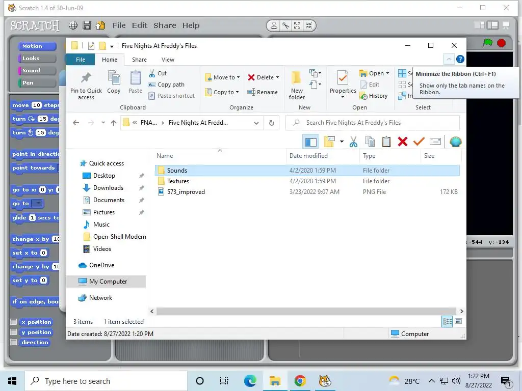The image size is (522, 391).
Task: Toggle the quick access toolbar properties checkmark
Action: click(x=91, y=46)
